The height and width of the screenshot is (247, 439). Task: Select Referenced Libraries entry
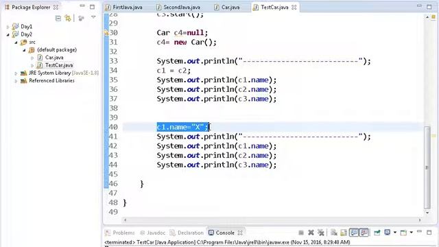point(51,81)
